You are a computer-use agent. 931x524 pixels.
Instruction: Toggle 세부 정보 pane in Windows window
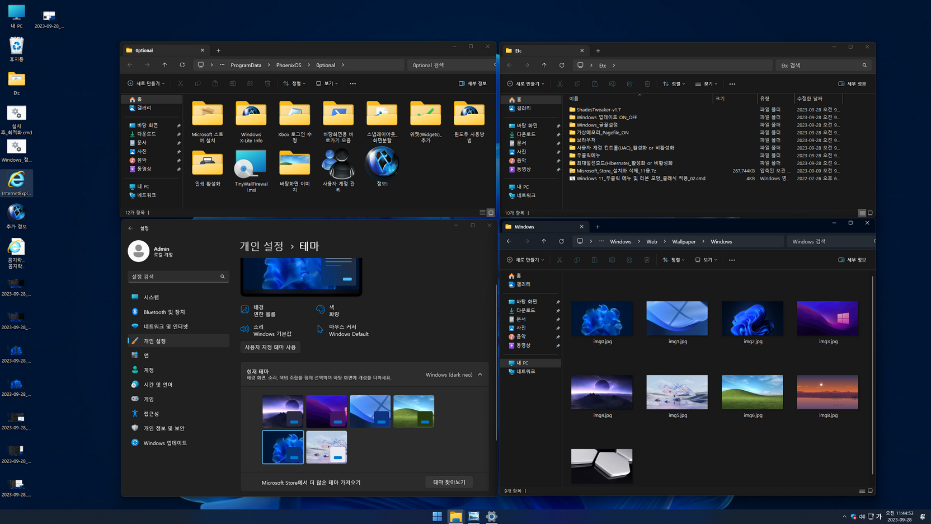(x=852, y=260)
